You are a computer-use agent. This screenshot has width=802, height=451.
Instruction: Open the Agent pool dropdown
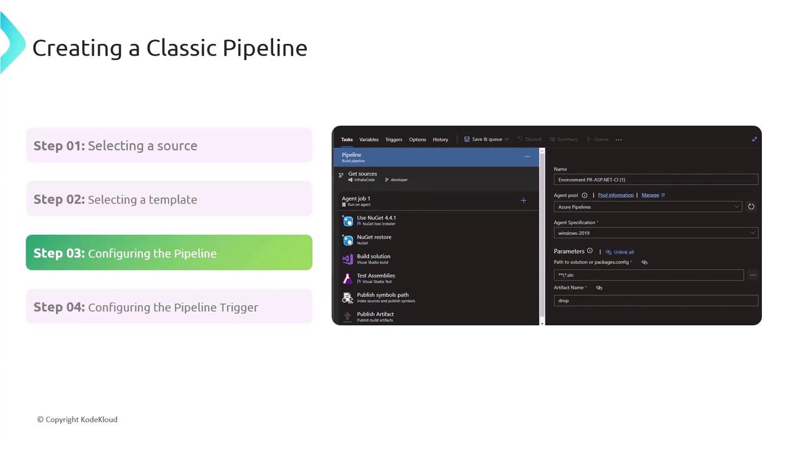pyautogui.click(x=648, y=207)
